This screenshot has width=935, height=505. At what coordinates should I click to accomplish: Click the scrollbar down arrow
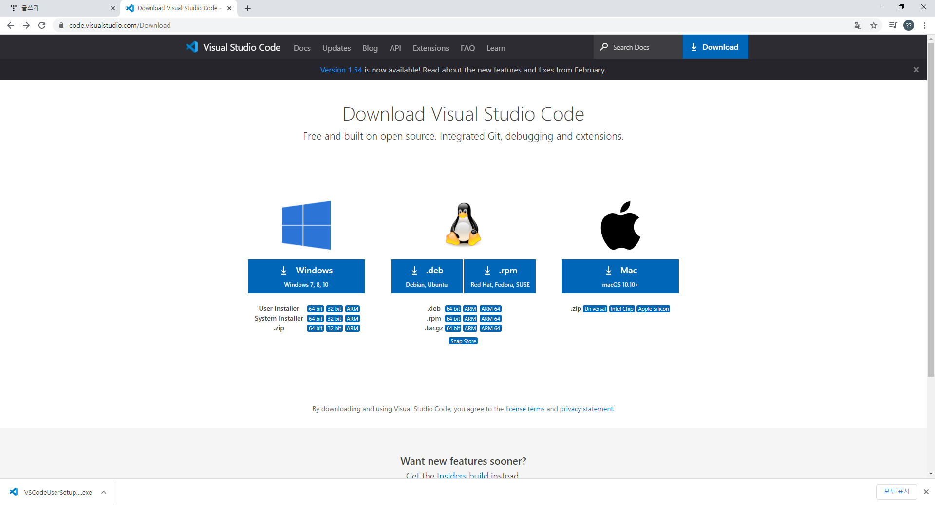[x=931, y=474]
